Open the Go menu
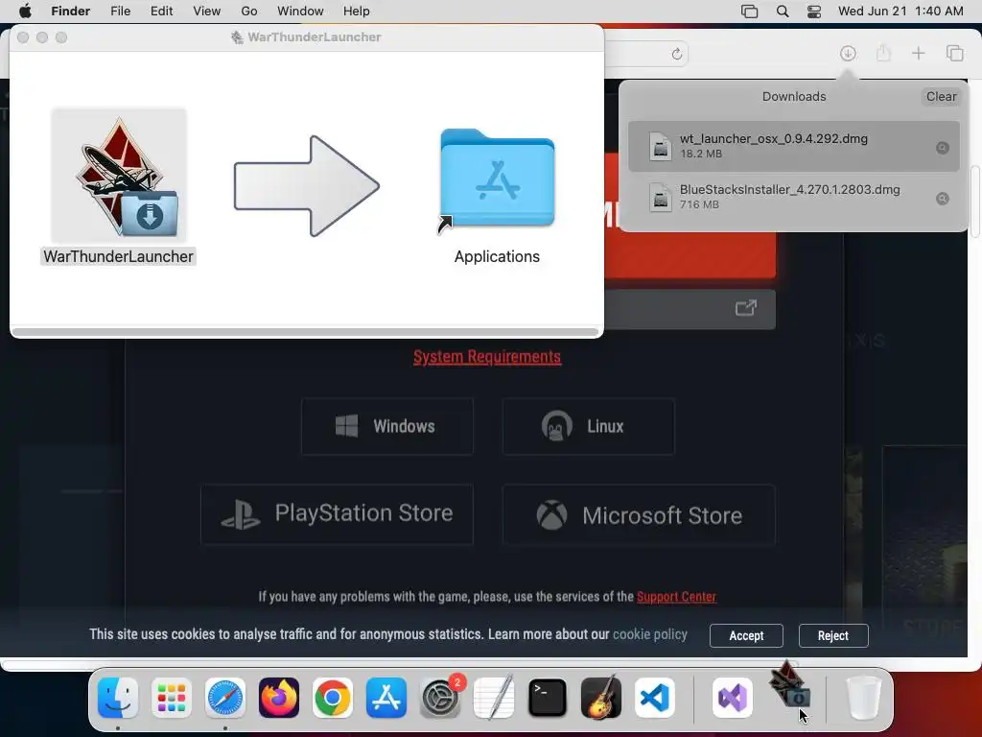This screenshot has height=737, width=982. pos(249,12)
